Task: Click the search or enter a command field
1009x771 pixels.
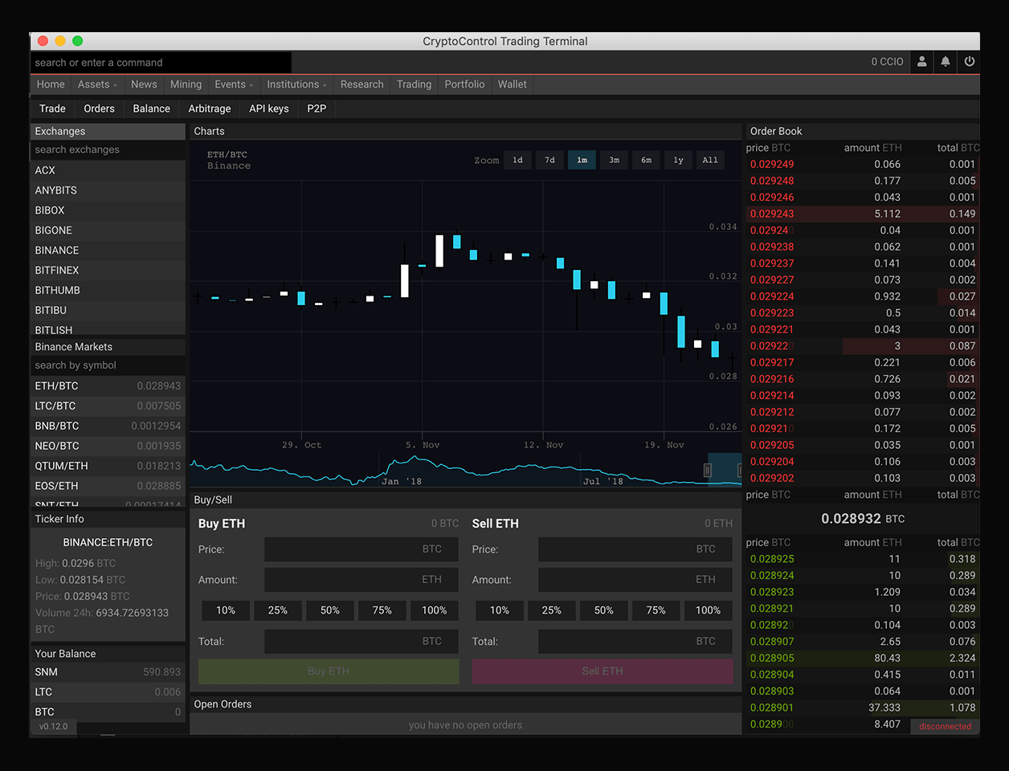Action: [x=161, y=63]
